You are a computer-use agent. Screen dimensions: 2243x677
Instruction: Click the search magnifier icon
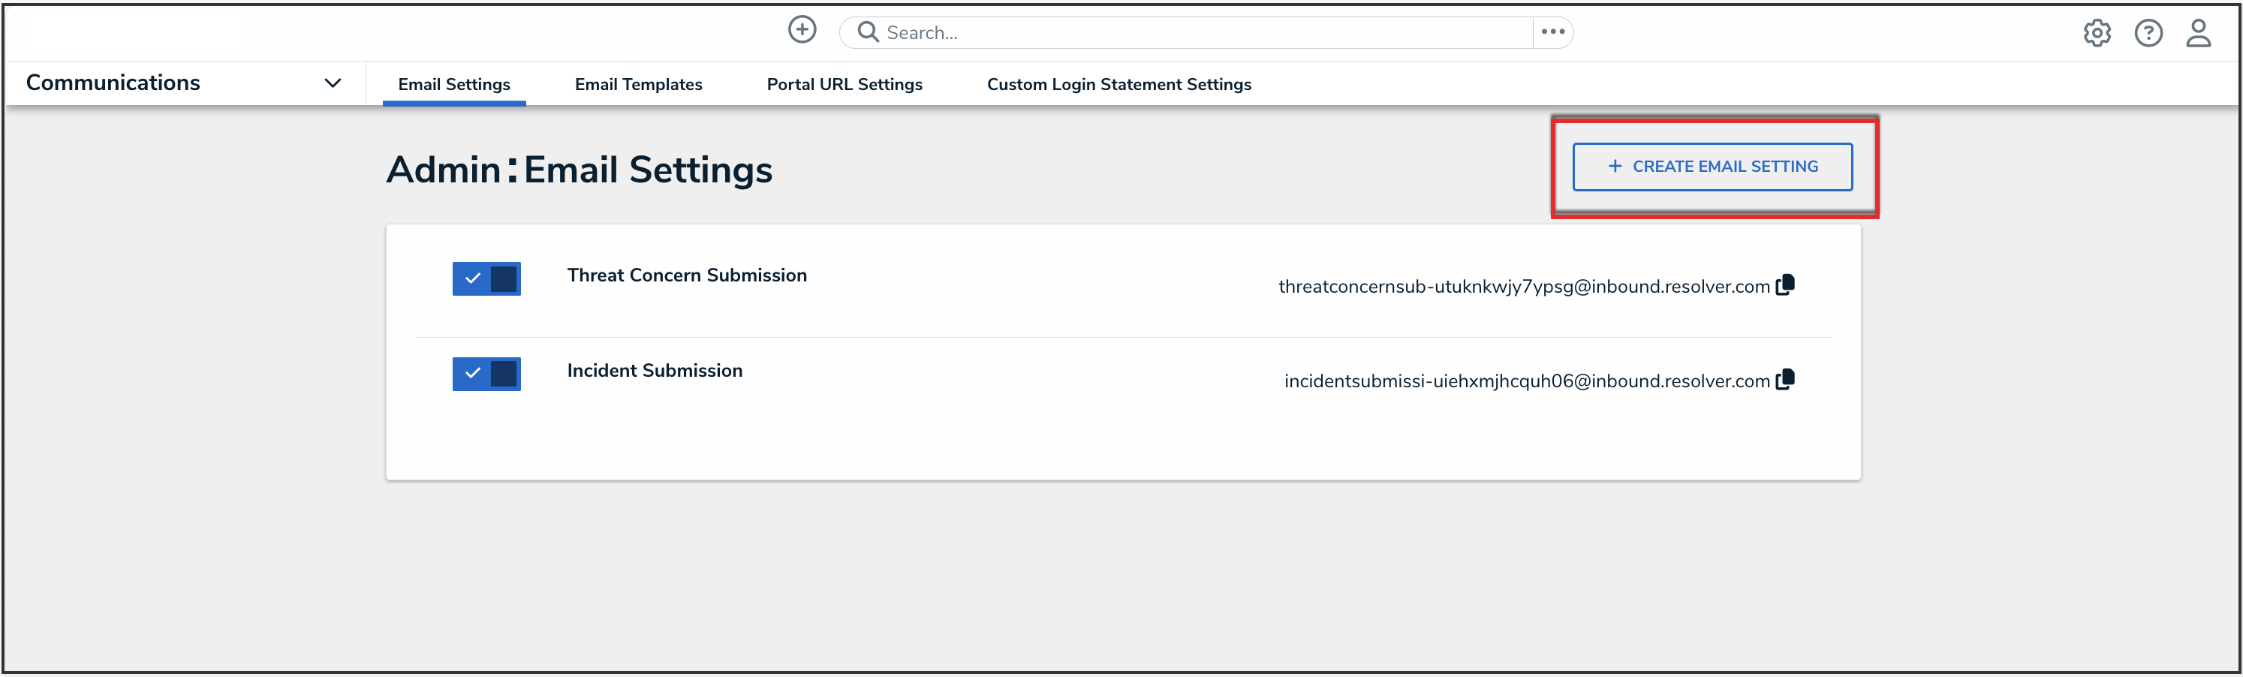pos(867,32)
